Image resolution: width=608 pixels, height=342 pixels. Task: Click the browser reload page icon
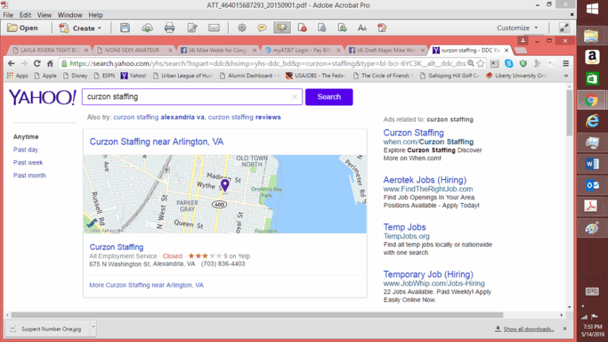point(37,63)
